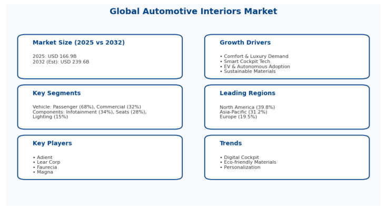The height and width of the screenshot is (210, 387).
Task: Click 'Asia-Pacific (31.2%)' entry
Action: pyautogui.click(x=243, y=112)
